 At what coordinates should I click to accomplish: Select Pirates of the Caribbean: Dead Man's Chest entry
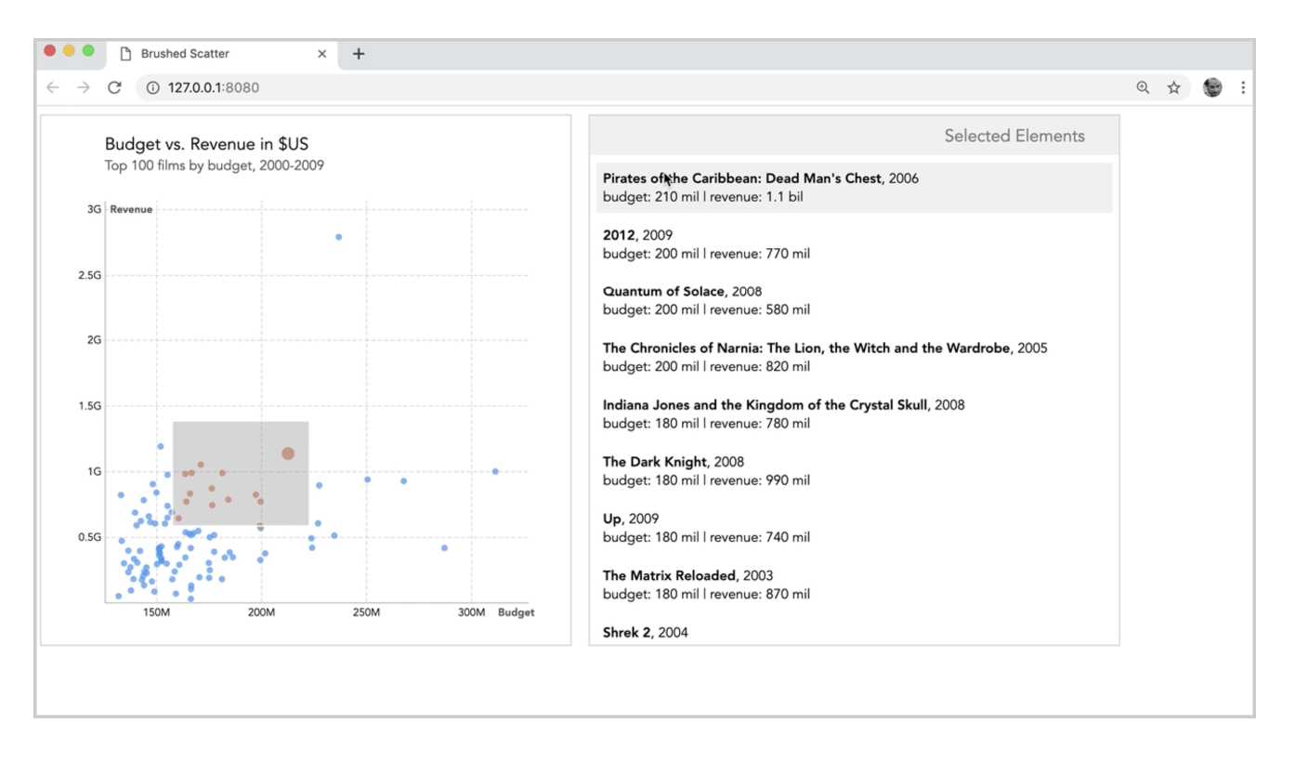pos(854,188)
